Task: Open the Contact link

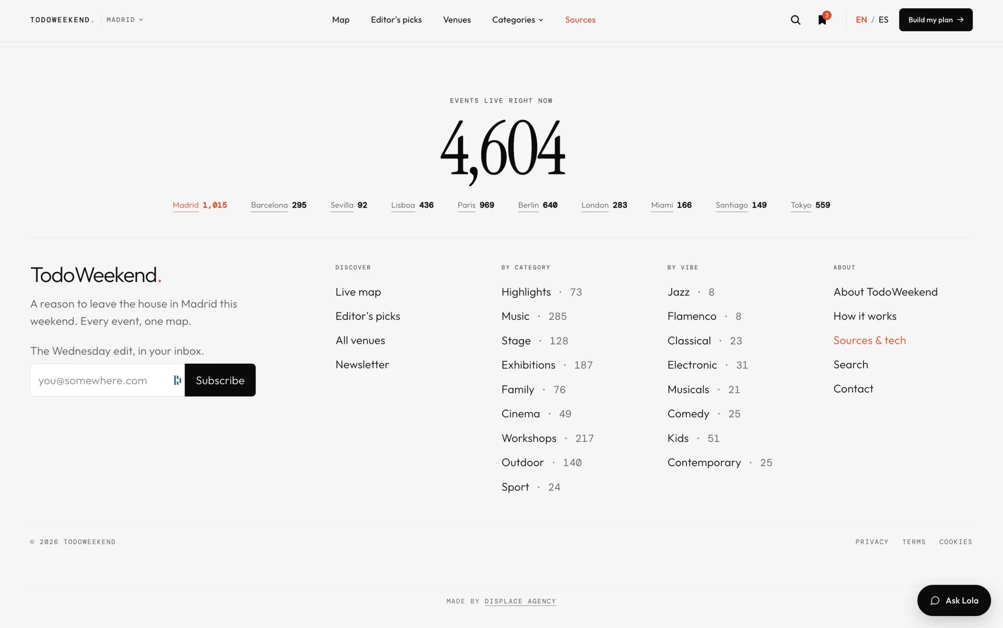Action: coord(853,389)
